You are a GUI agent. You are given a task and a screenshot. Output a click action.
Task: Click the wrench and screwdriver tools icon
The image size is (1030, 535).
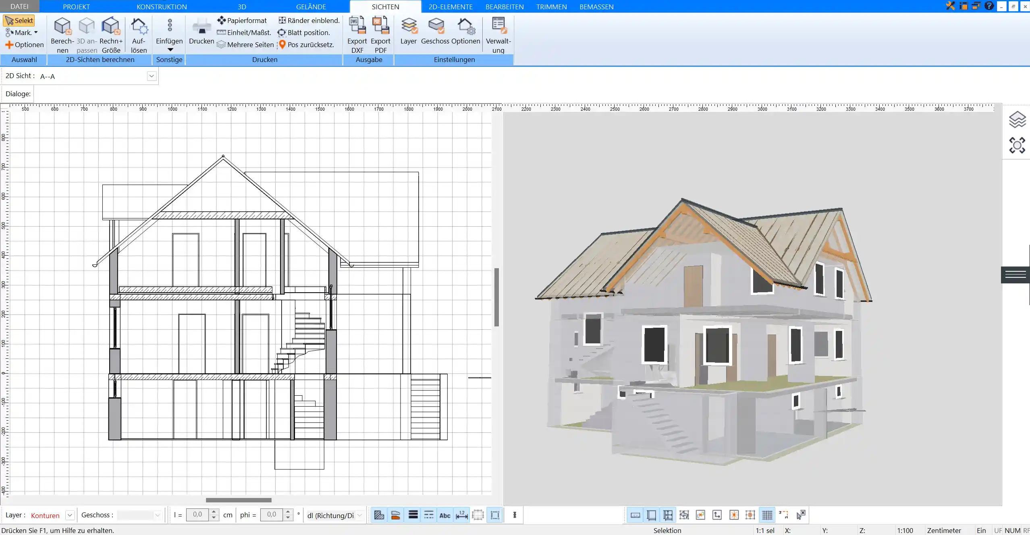[950, 6]
